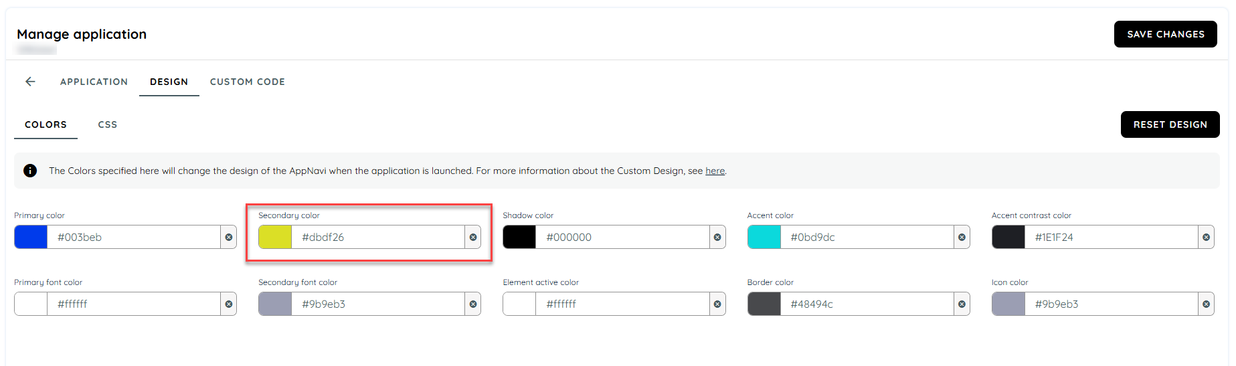Switch to the CSS sub-tab
Image resolution: width=1236 pixels, height=366 pixels.
pos(108,124)
